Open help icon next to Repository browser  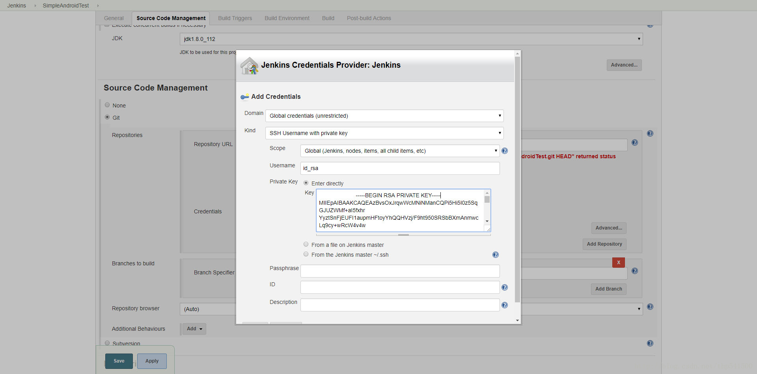click(650, 307)
